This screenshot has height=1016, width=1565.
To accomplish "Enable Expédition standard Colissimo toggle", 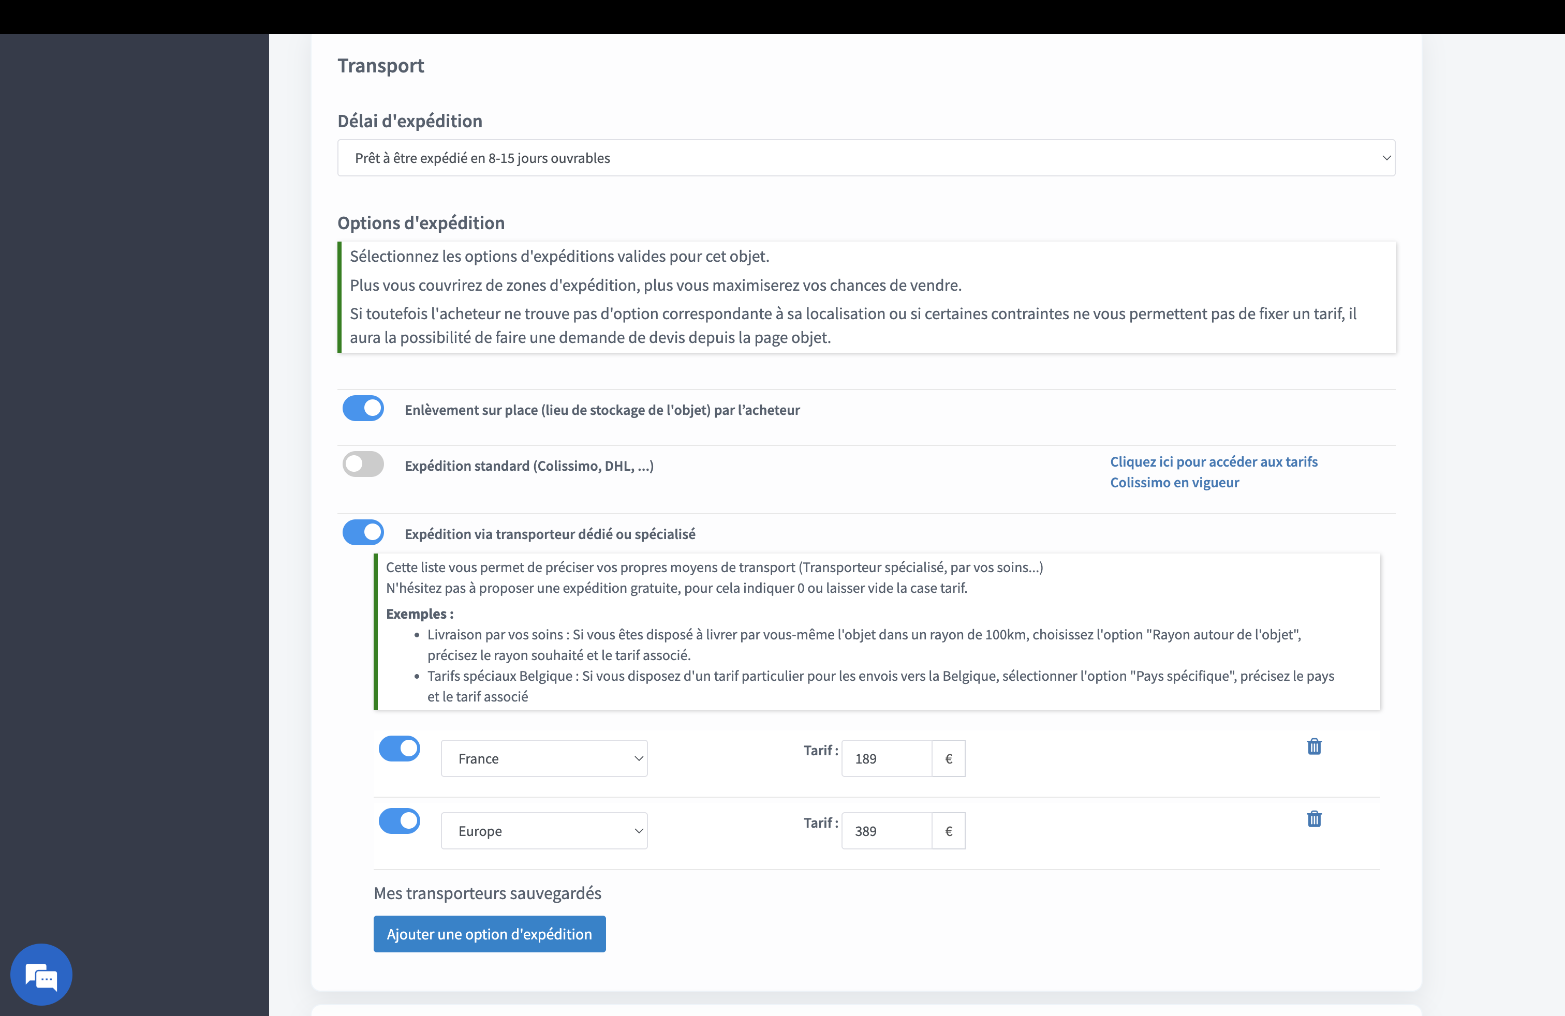I will coord(363,464).
